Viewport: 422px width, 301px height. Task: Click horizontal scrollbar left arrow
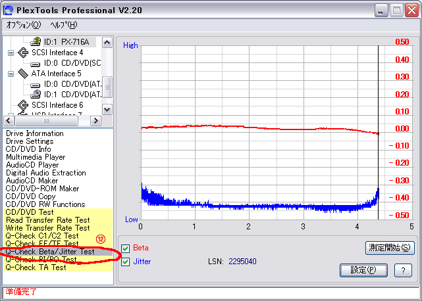9,121
